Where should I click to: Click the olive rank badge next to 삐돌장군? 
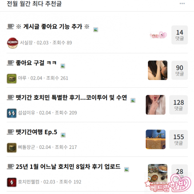[x=12, y=148]
